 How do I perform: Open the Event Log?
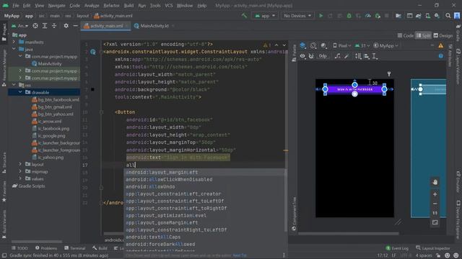(397, 248)
